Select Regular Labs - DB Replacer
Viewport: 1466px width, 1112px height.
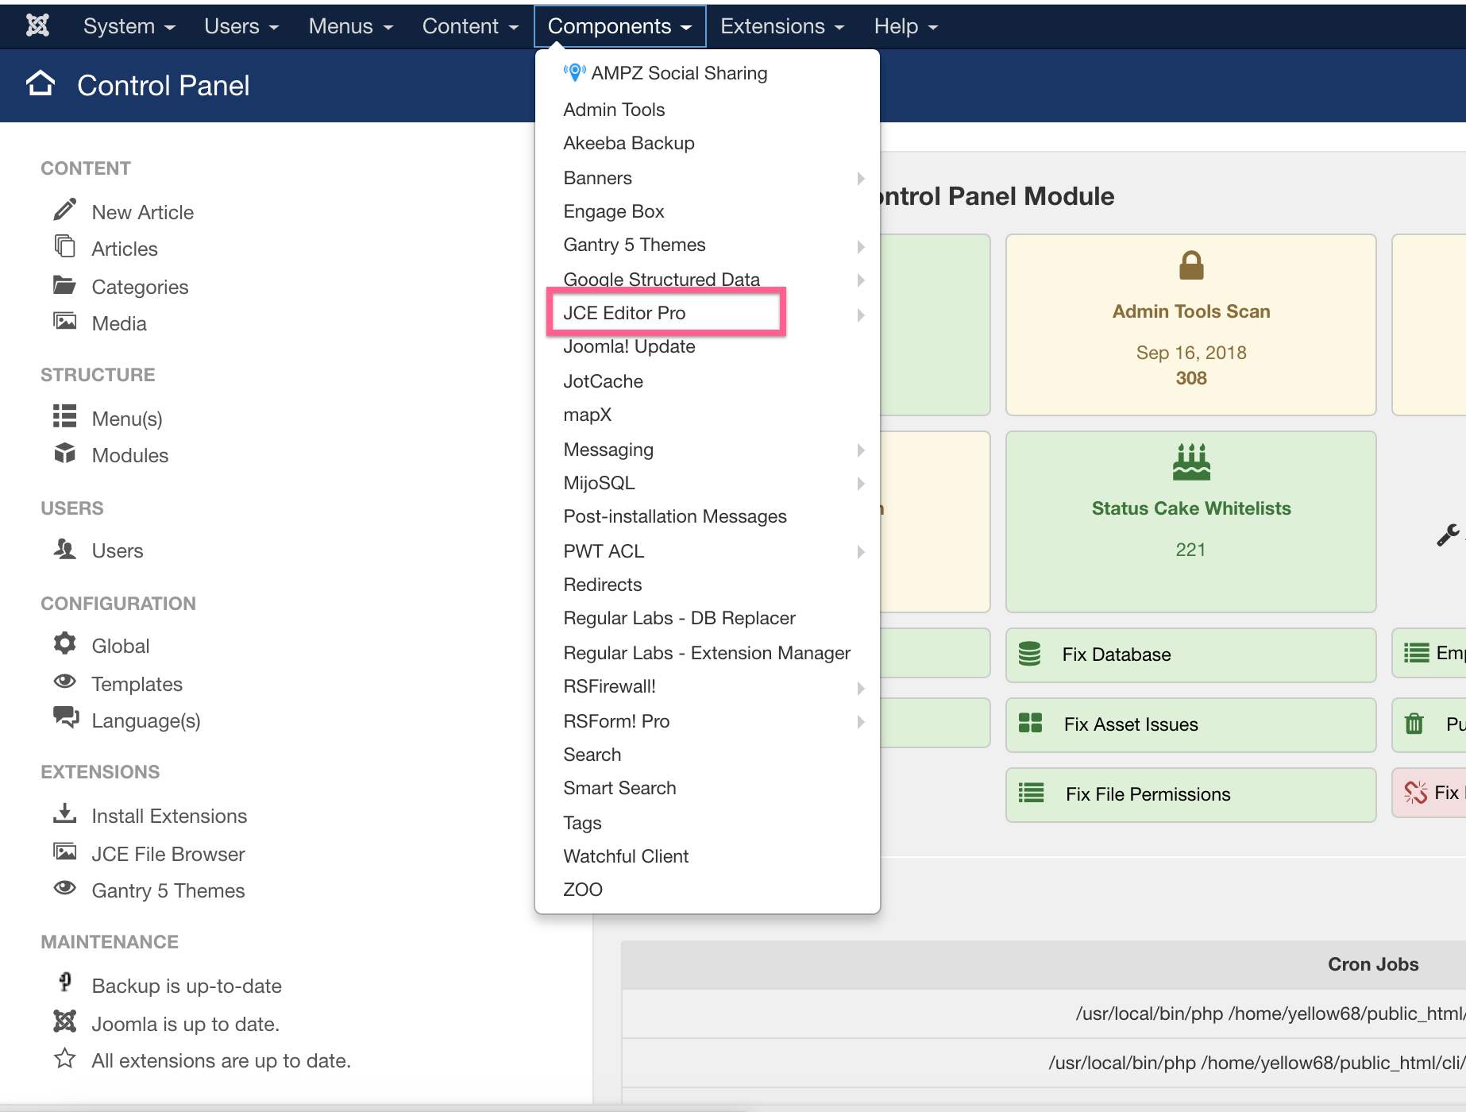click(679, 618)
